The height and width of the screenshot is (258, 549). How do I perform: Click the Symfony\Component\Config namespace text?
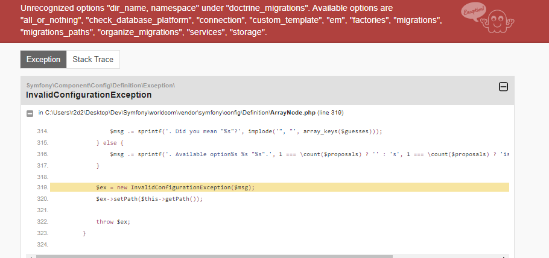(101, 86)
